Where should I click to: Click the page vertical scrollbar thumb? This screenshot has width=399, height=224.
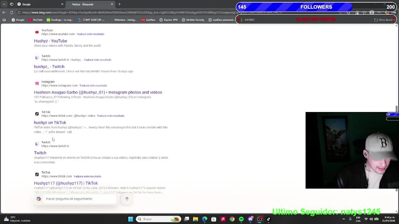click(397, 108)
